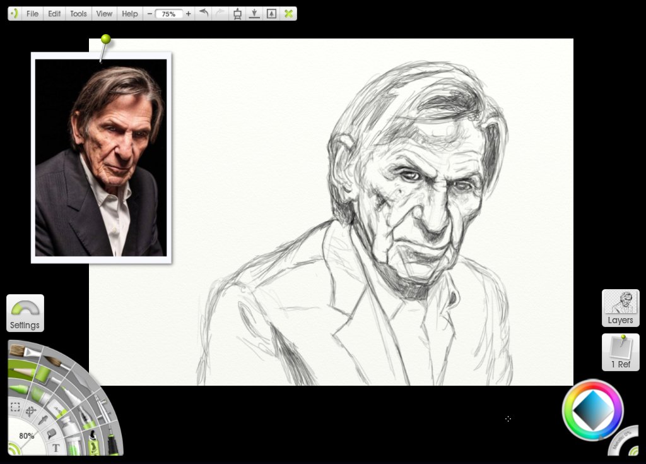646x464 pixels.
Task: Select the Airbrush tool
Action: pos(103,410)
